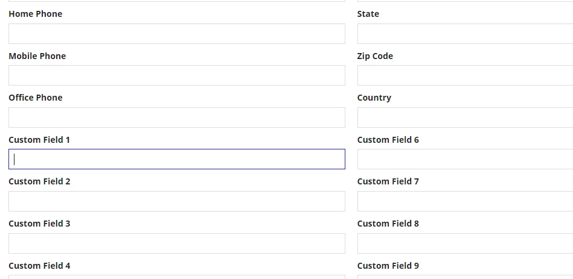The height and width of the screenshot is (279, 573).
Task: Focus the Custom Field 2 text box
Action: pyautogui.click(x=177, y=201)
